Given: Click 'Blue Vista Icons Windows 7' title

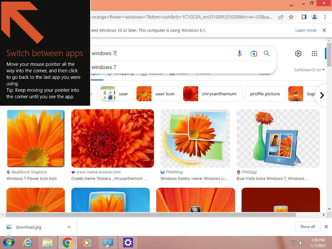Looking at the screenshot, I should click(x=272, y=179).
